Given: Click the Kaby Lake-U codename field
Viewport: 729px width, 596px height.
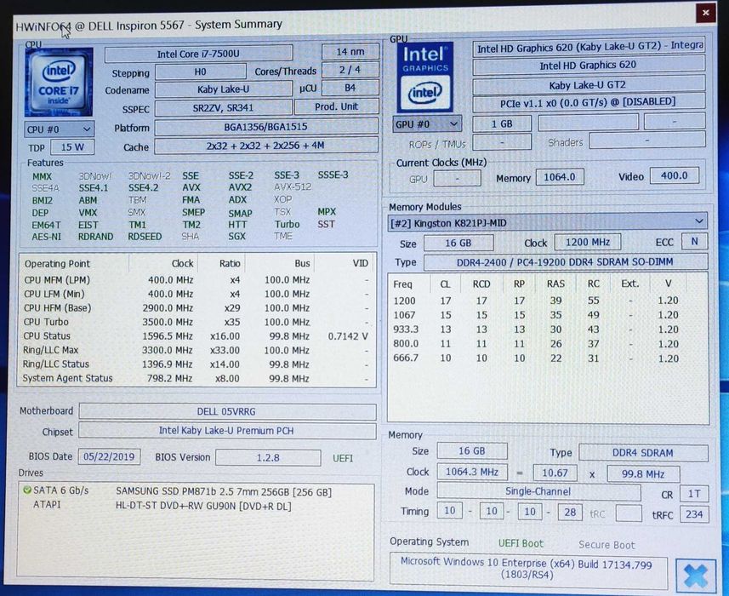Looking at the screenshot, I should point(223,89).
